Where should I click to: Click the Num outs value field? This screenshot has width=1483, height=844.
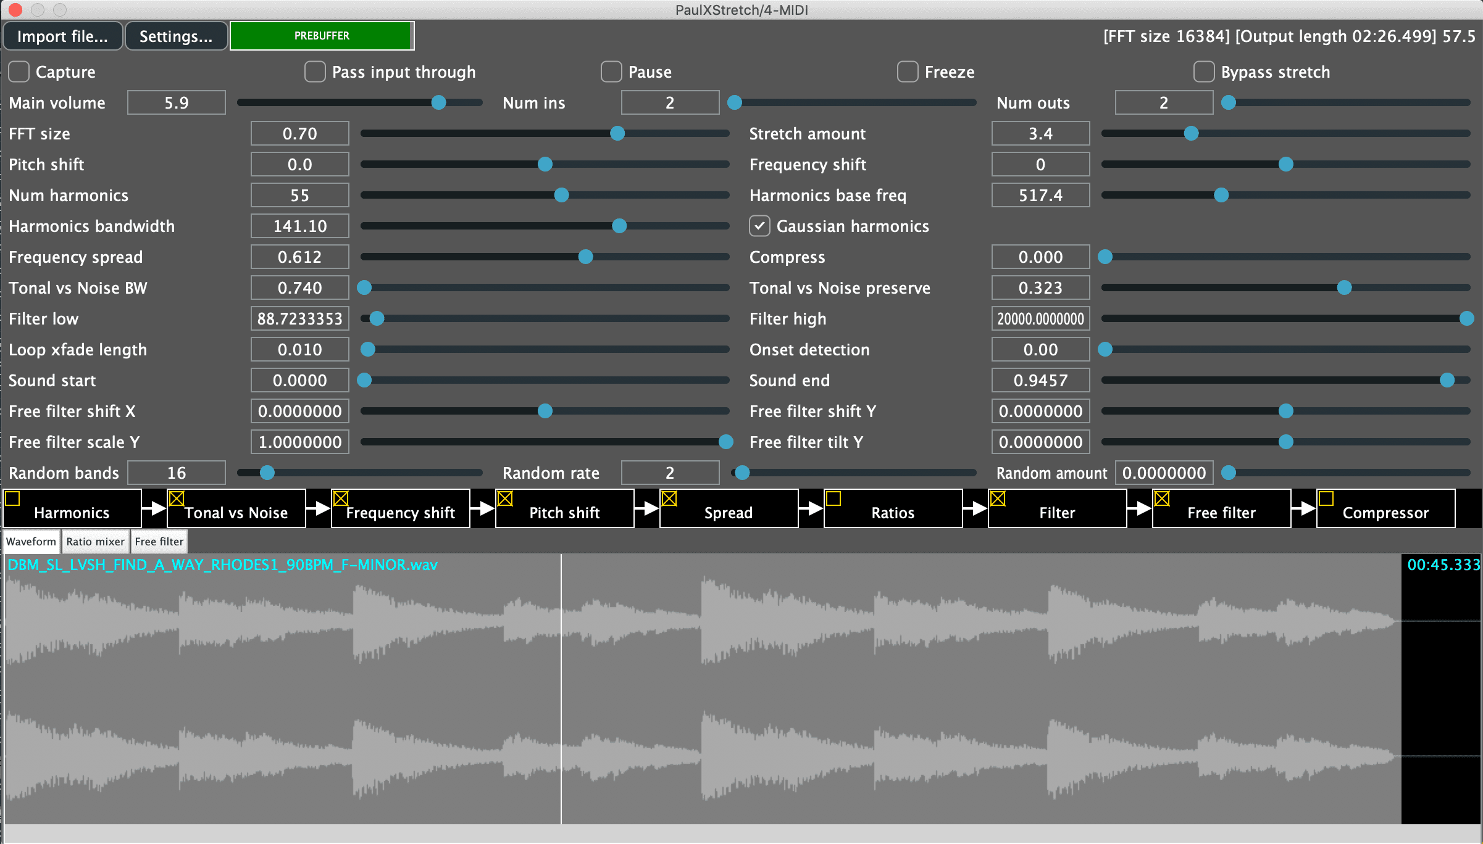(1164, 102)
